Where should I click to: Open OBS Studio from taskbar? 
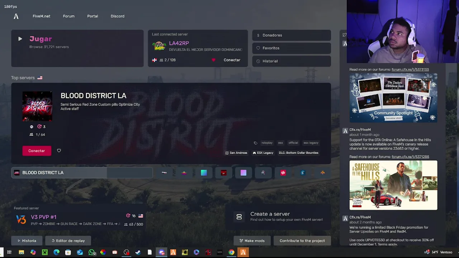click(126, 252)
